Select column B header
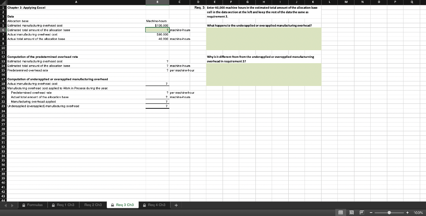This screenshot has height=216, width=426. pyautogui.click(x=157, y=2)
